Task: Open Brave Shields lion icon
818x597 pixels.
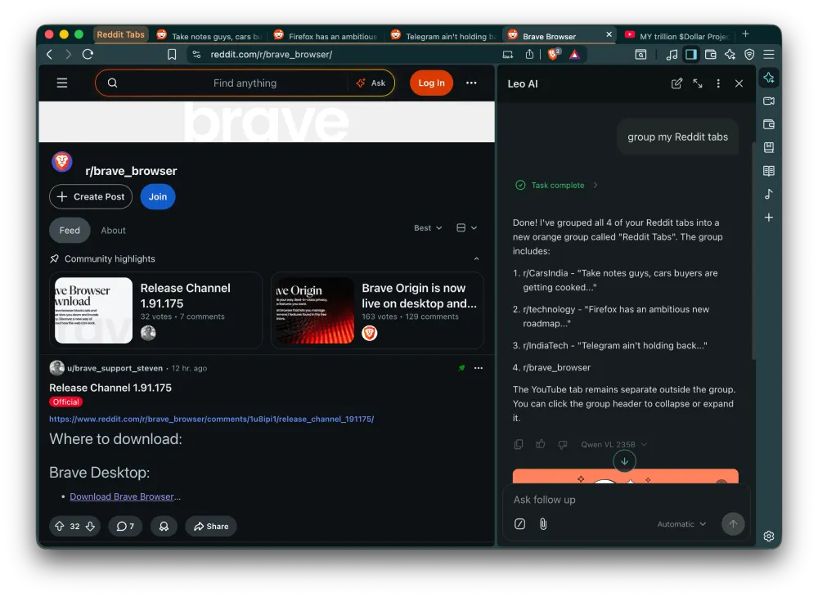Action: pyautogui.click(x=554, y=54)
